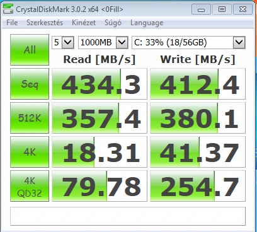The image size is (257, 232).
Task: Click the empty comment field at bottom
Action: [x=128, y=216]
